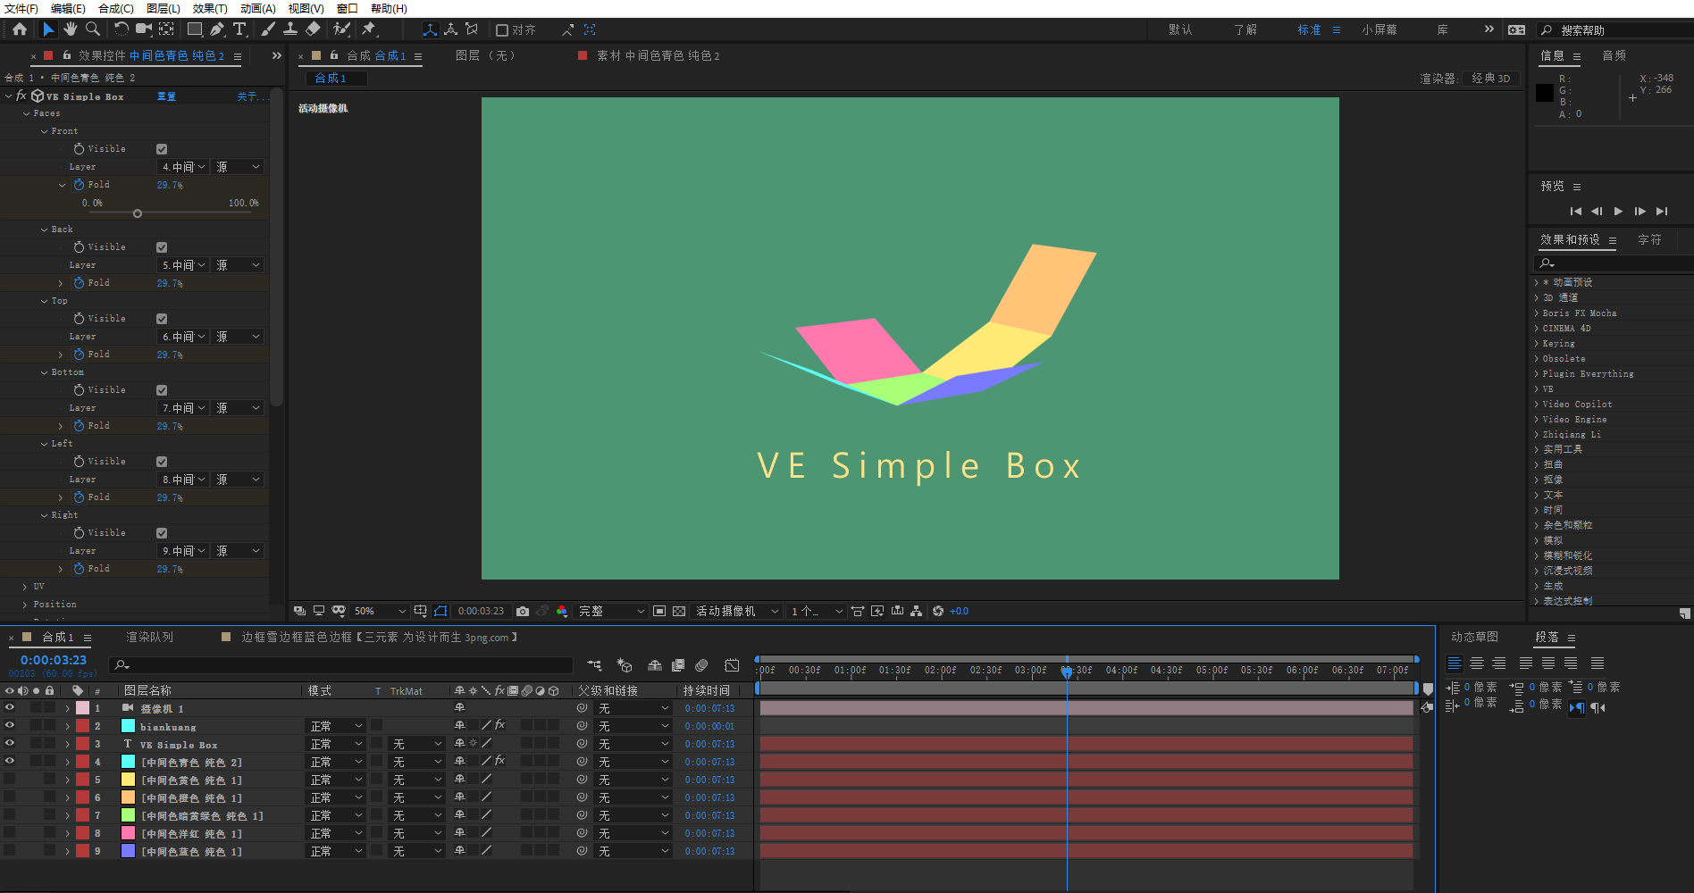
Task: Click the Home icon in the toolbar
Action: point(19,29)
